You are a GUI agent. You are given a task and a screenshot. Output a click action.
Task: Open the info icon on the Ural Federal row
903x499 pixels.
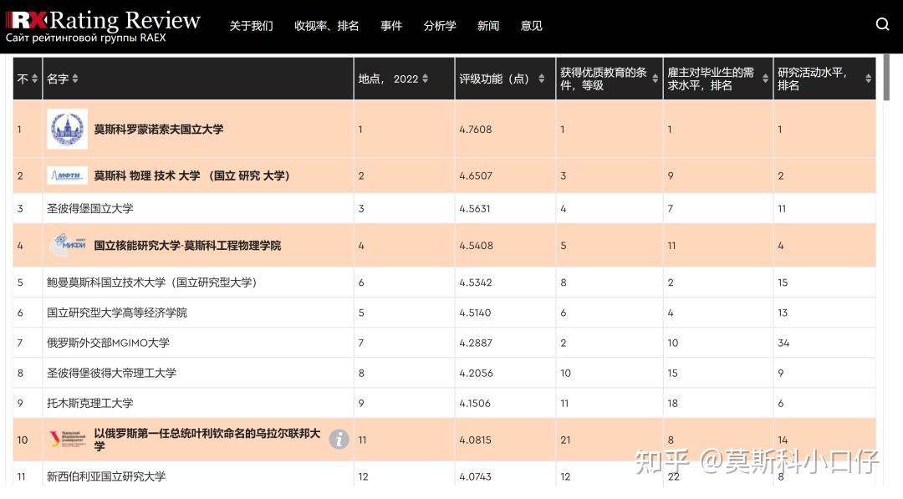339,439
